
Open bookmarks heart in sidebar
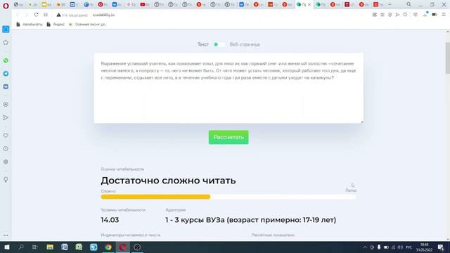pyautogui.click(x=6, y=136)
